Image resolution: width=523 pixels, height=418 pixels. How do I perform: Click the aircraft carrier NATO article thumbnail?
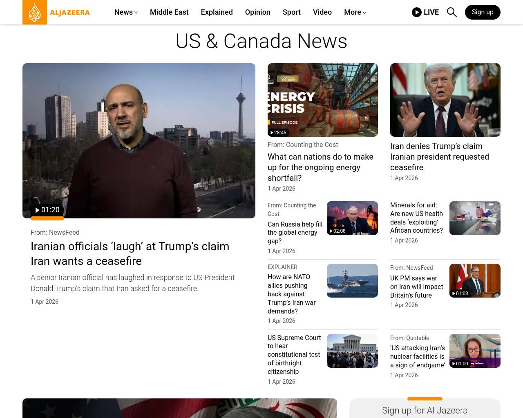click(x=352, y=280)
